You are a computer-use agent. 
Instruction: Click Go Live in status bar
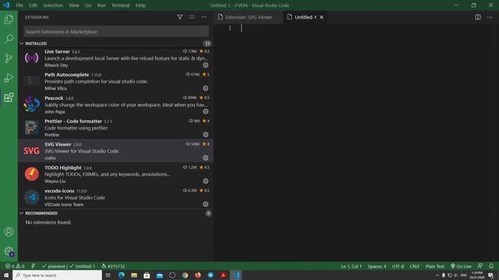[x=461, y=266]
